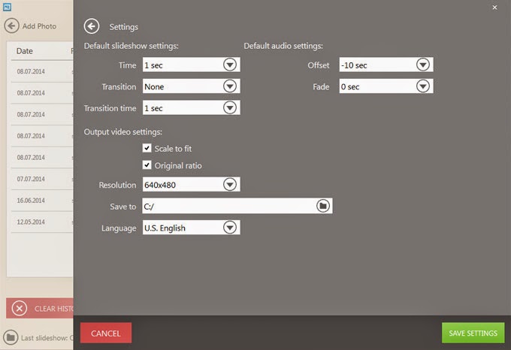Expand the Transition time dropdown arrow

point(230,107)
